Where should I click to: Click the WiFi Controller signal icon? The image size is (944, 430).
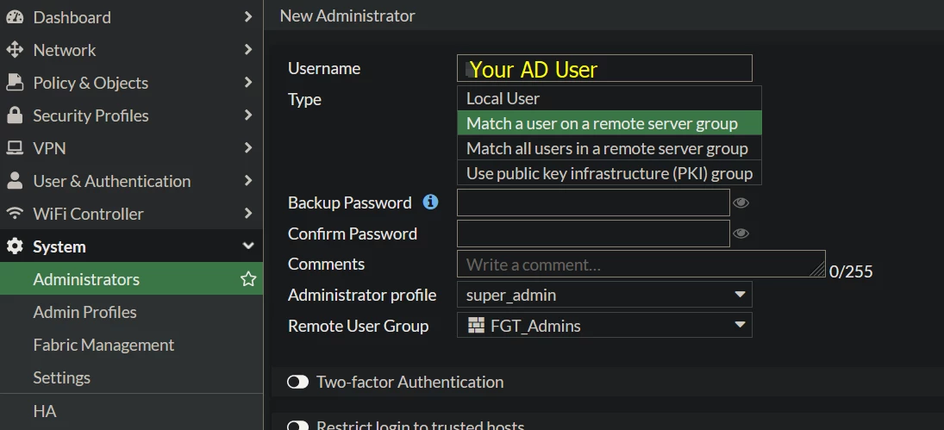[15, 214]
